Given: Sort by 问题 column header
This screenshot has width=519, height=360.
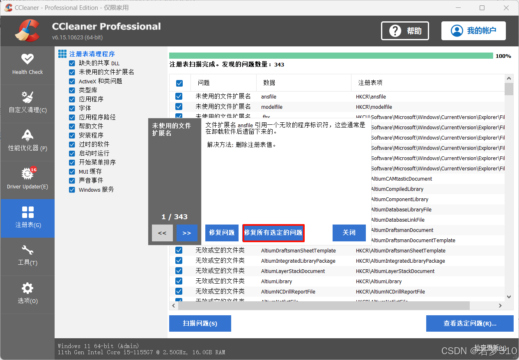Looking at the screenshot, I should (x=224, y=83).
